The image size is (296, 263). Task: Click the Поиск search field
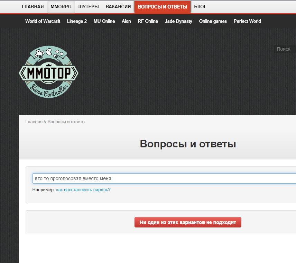[x=285, y=49]
